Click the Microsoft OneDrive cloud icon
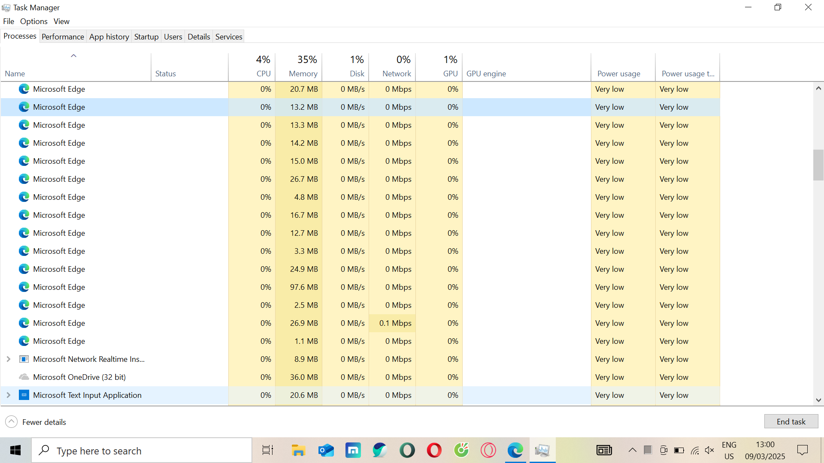Image resolution: width=824 pixels, height=463 pixels. pyautogui.click(x=24, y=377)
